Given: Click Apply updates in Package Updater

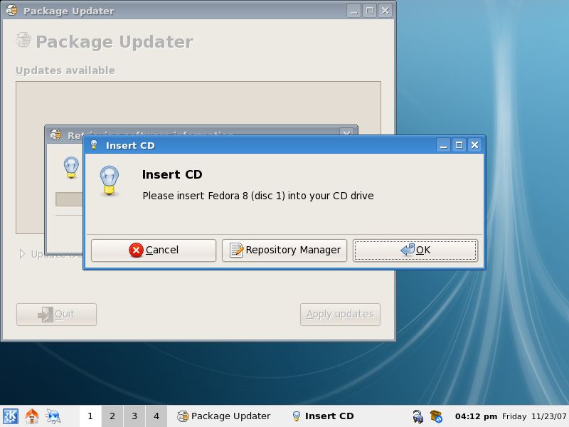Looking at the screenshot, I should click(x=340, y=315).
